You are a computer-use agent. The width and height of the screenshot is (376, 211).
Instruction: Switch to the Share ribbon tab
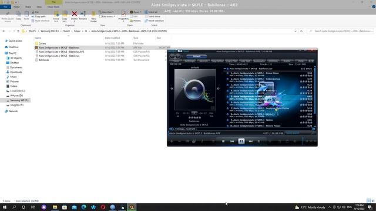pyautogui.click(x=28, y=6)
